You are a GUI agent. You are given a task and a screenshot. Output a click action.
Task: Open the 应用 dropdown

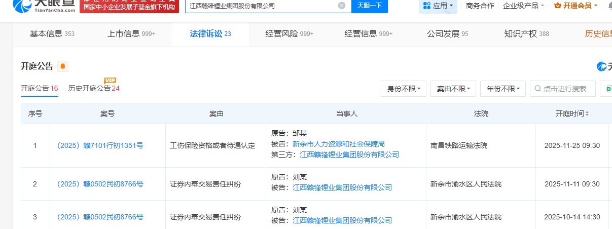pos(438,6)
